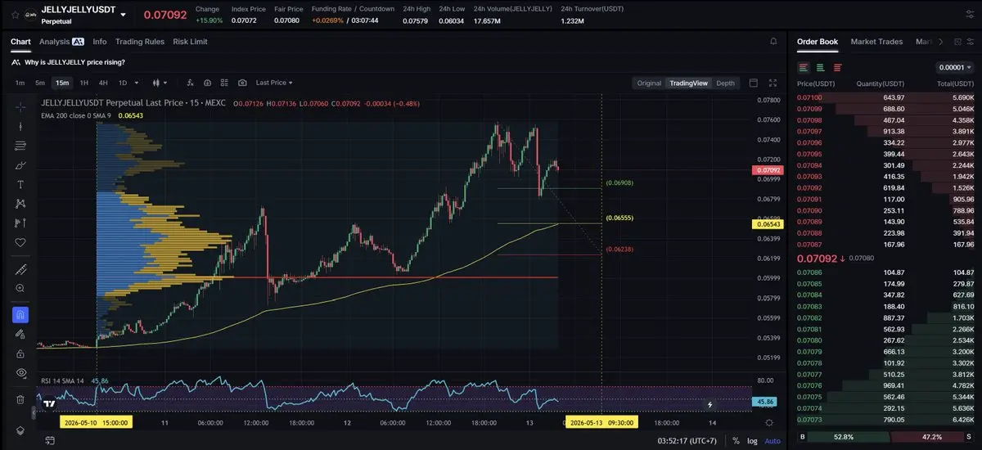Click the Order Book tab
Viewport: 982px width, 450px height.
coord(818,42)
